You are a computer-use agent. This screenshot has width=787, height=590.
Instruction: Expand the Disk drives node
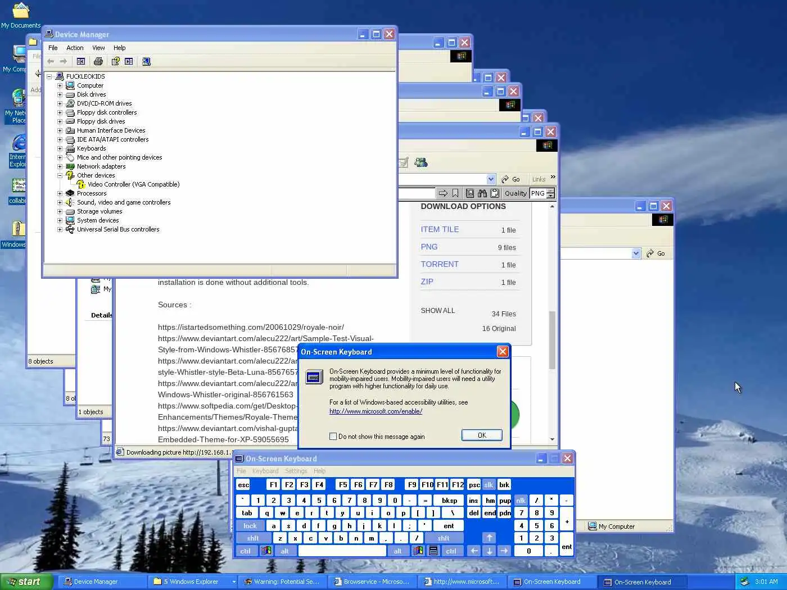(x=60, y=94)
